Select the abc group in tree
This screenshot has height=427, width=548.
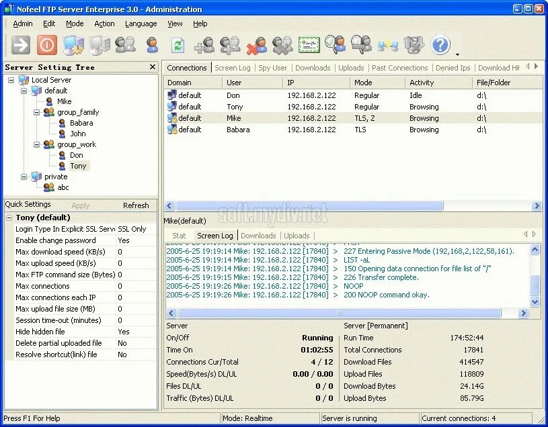(63, 188)
